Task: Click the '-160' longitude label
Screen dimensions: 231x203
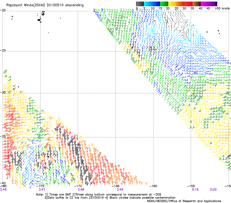Action: click(153, 186)
